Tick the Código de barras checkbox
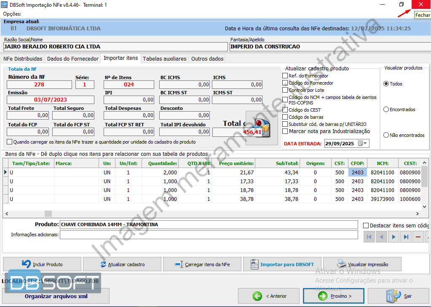The height and width of the screenshot is (307, 431). 285,117
